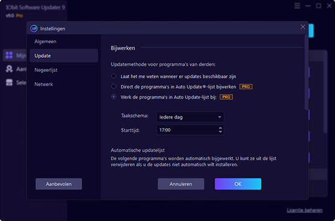335x221 pixels.
Task: Close the Instellingen dialog
Action: (x=302, y=27)
